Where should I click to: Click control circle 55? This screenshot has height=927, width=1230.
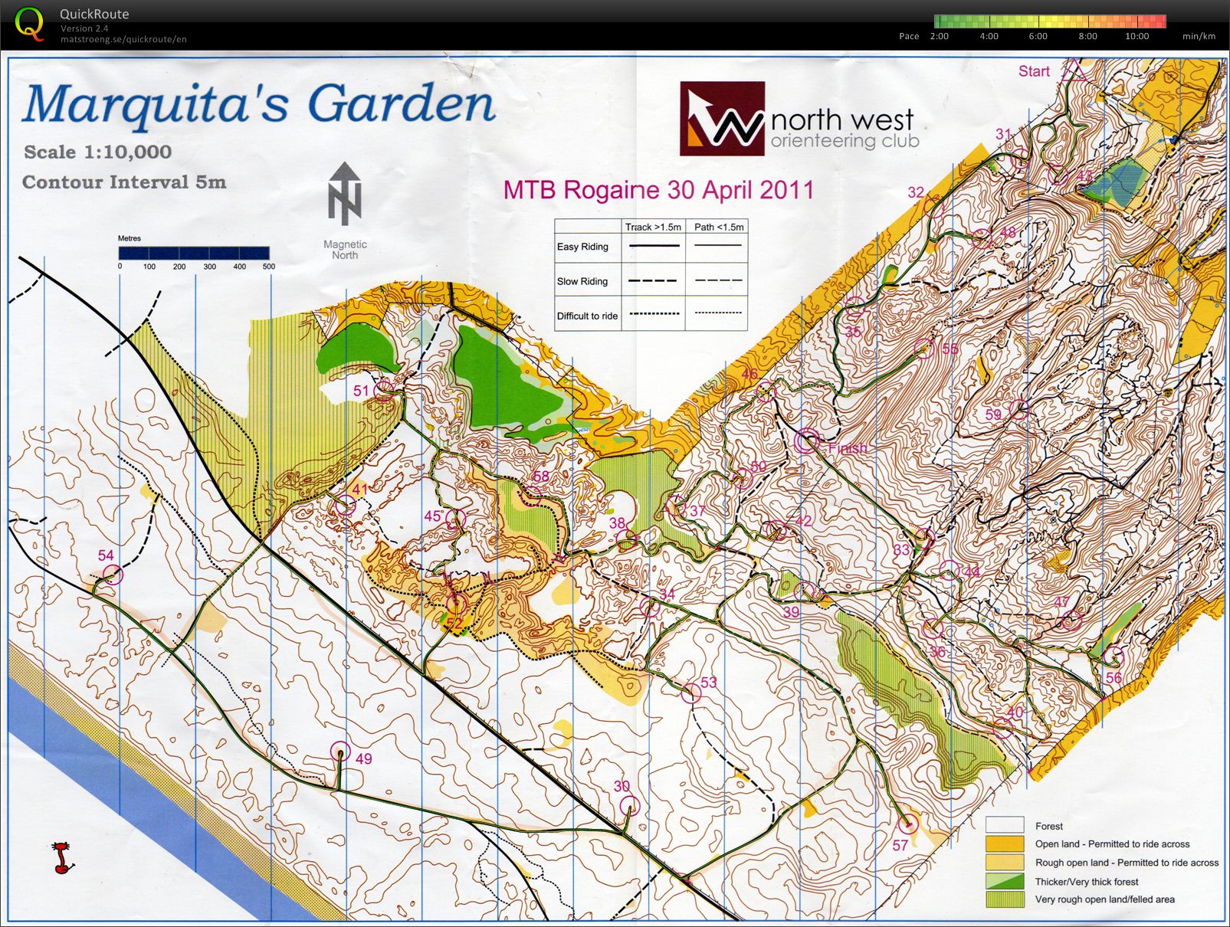(925, 349)
